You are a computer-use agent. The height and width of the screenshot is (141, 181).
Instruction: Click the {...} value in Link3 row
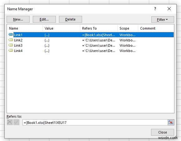pyautogui.click(x=47, y=45)
